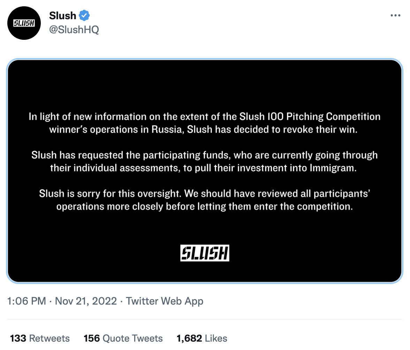410x350 pixels.
Task: Click the words Quote Tweets
Action: point(132,338)
